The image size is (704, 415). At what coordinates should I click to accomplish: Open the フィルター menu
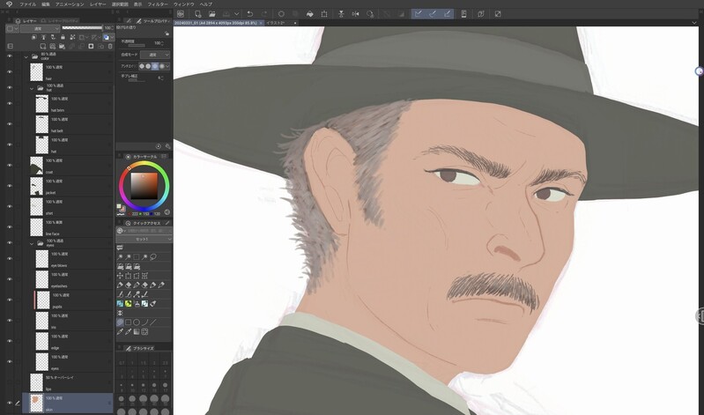pos(158,4)
